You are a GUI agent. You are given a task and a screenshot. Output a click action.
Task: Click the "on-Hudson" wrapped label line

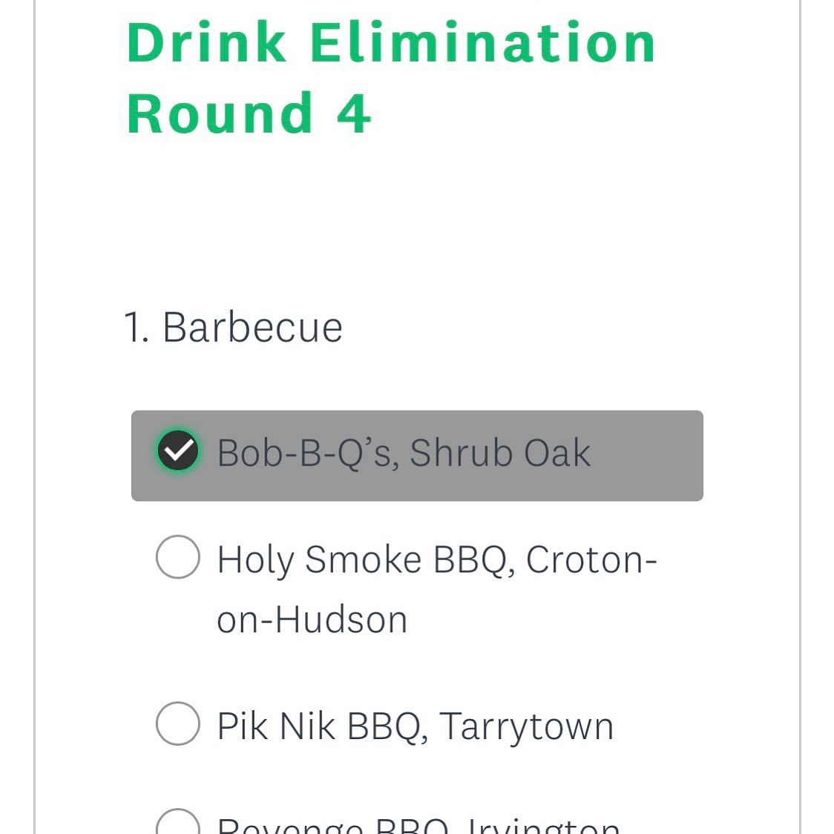pyautogui.click(x=312, y=620)
